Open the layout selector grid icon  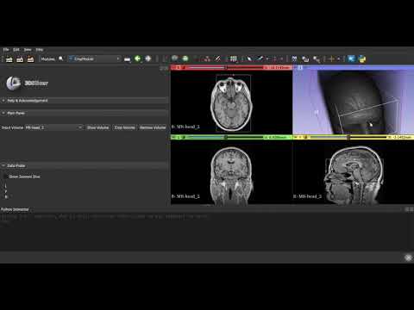234,59
